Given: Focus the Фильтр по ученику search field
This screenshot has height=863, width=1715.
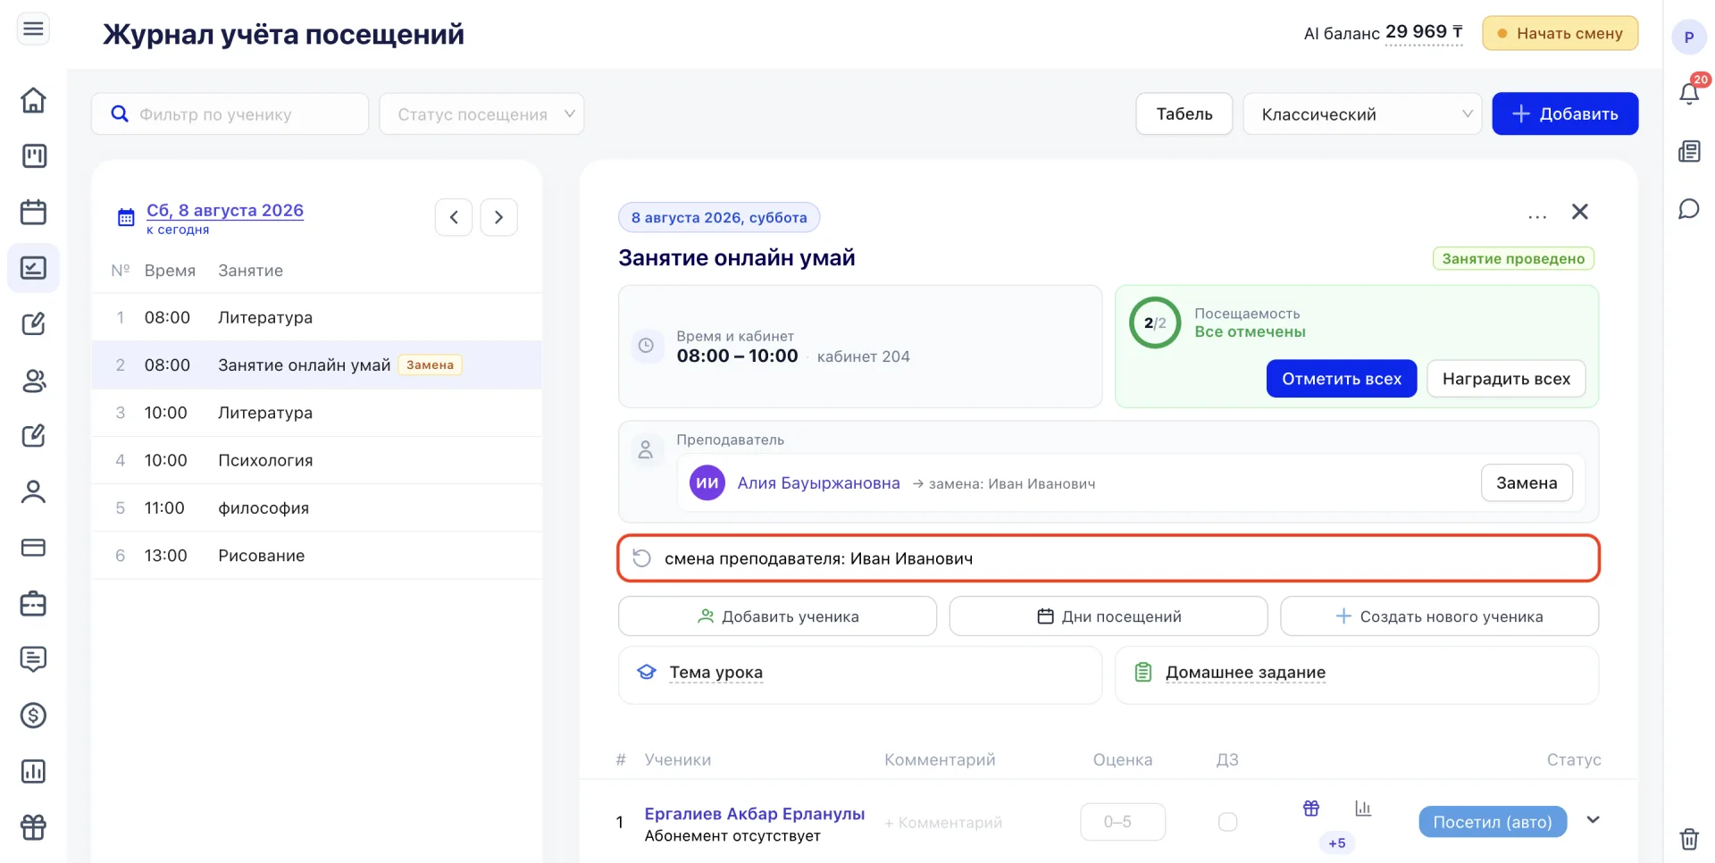Looking at the screenshot, I should 230,114.
